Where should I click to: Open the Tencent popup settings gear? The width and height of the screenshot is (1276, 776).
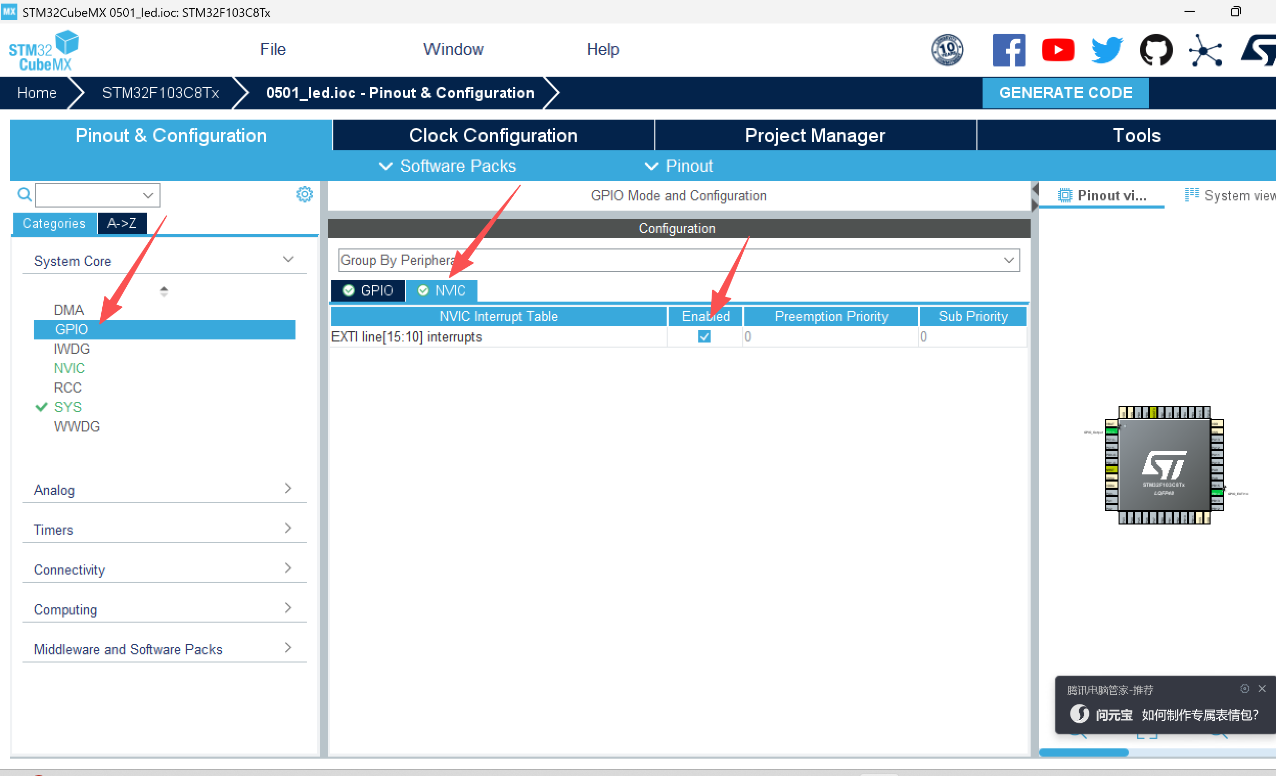[1244, 689]
